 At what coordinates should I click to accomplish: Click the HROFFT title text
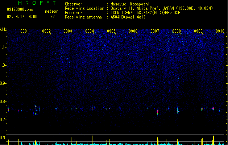(37, 3)
